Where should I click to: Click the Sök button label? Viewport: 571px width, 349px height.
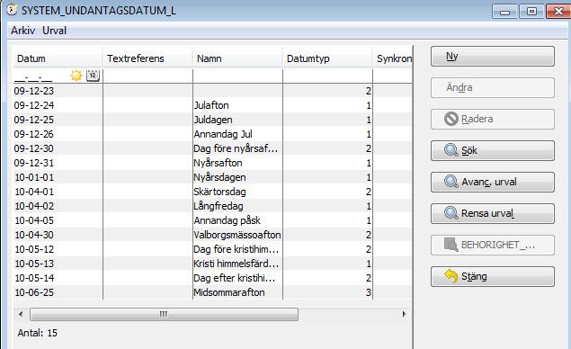pyautogui.click(x=469, y=150)
